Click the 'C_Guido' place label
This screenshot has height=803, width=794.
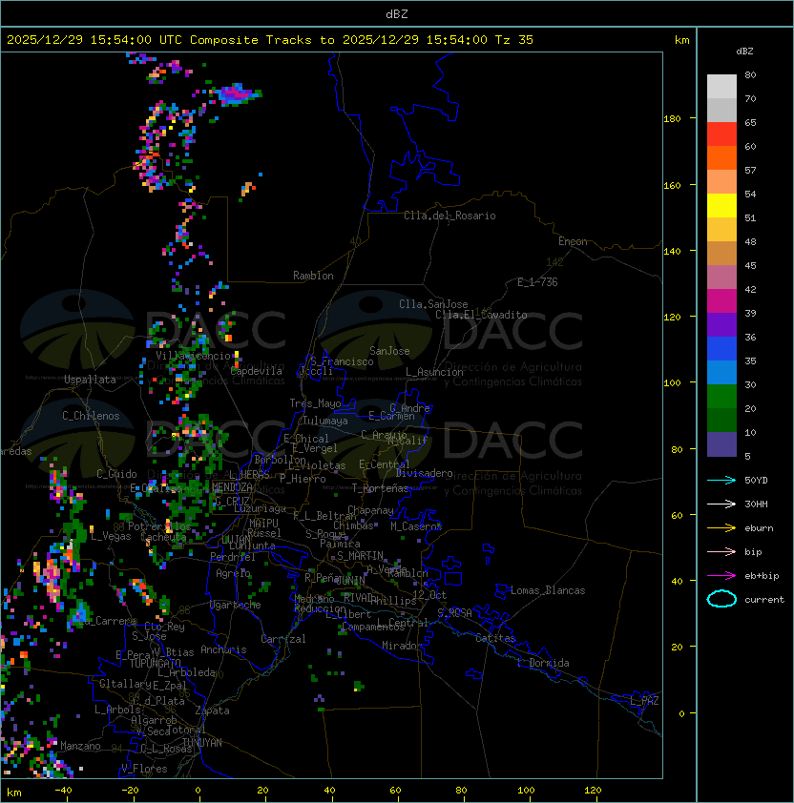(116, 474)
